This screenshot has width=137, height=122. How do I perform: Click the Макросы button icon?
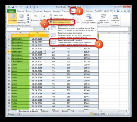115,17
